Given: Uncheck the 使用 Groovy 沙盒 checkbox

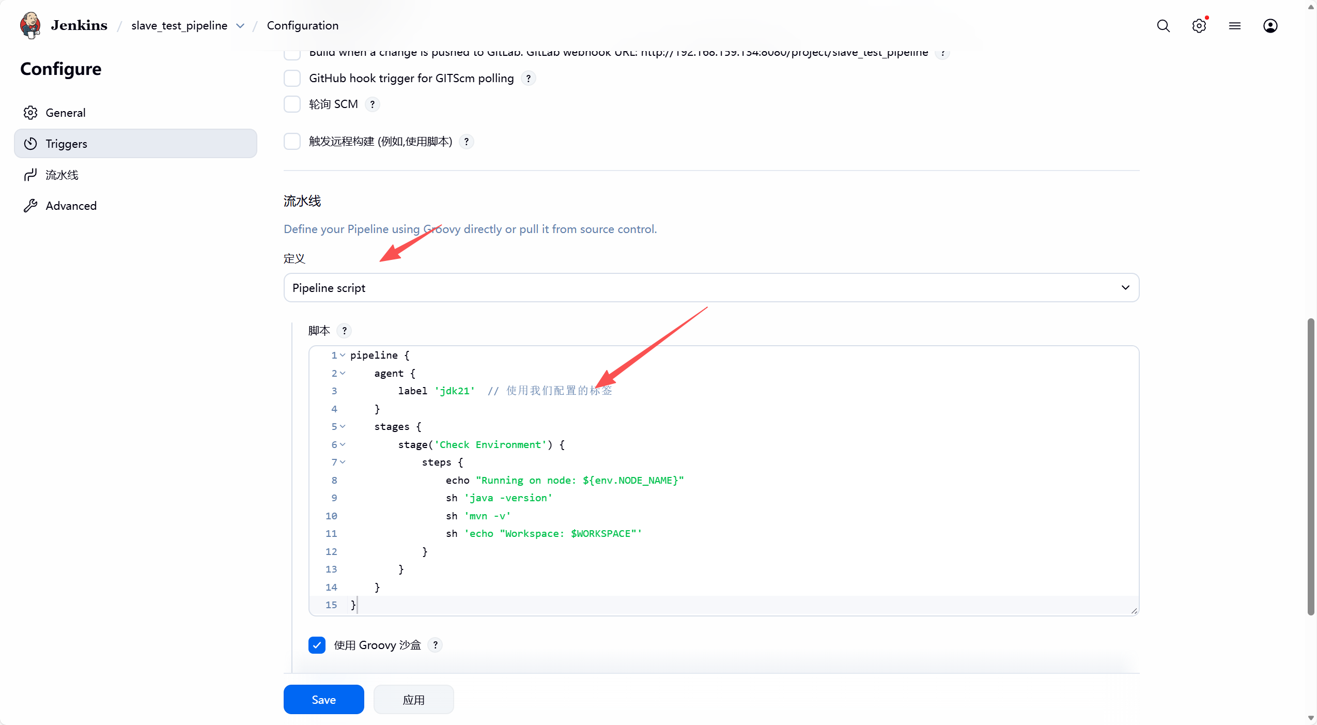Looking at the screenshot, I should pos(317,645).
